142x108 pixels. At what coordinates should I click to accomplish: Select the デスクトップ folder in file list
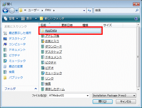tap(54, 52)
